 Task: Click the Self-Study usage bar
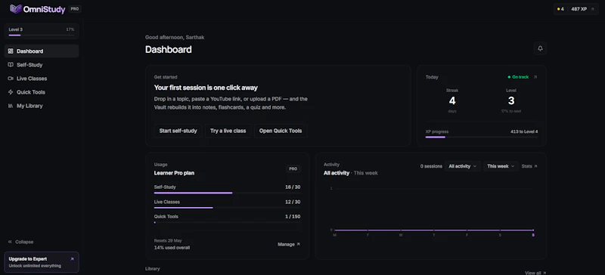(228, 193)
